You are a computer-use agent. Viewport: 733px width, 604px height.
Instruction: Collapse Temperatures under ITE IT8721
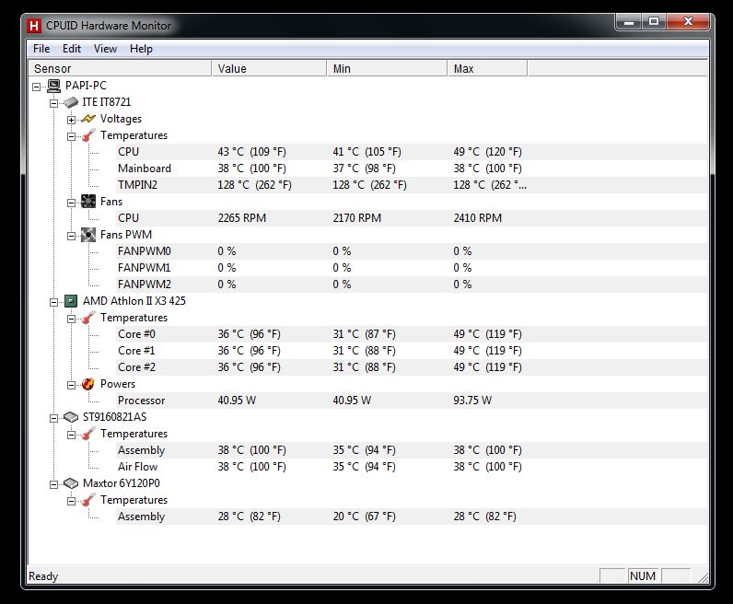(71, 136)
